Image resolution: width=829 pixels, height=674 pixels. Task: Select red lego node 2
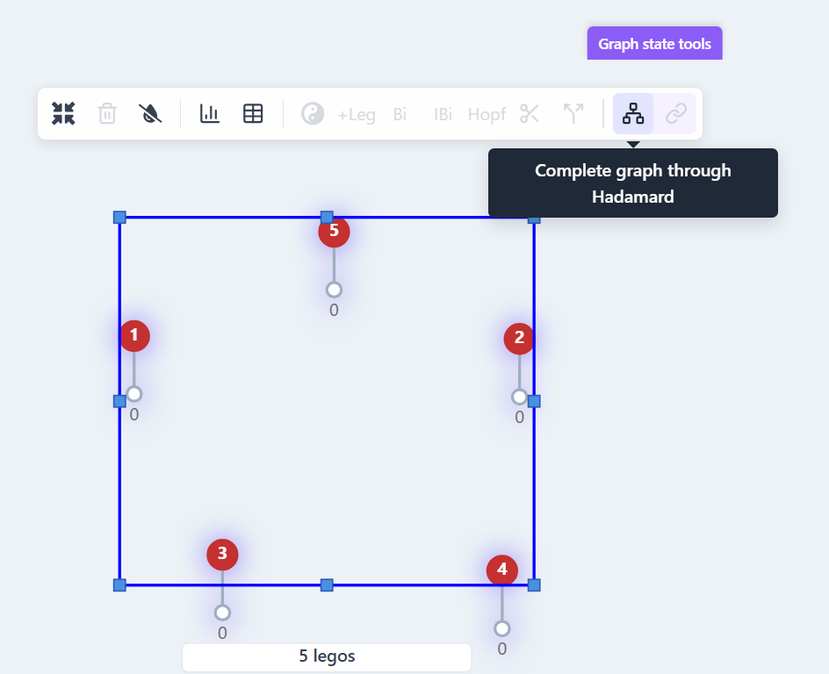coord(519,339)
